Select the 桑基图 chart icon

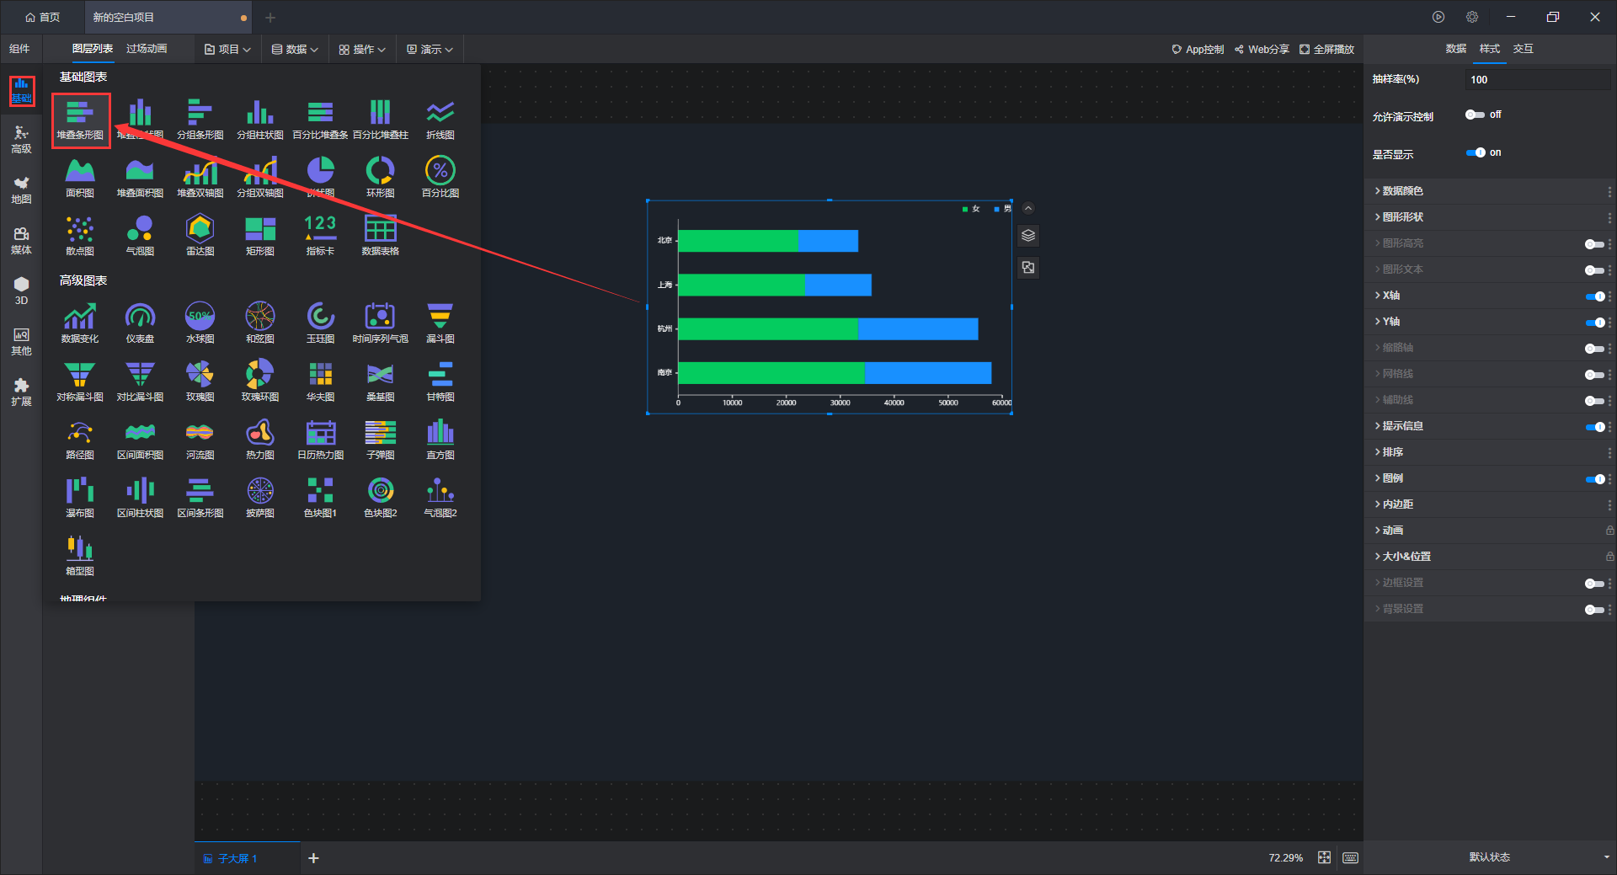click(380, 381)
